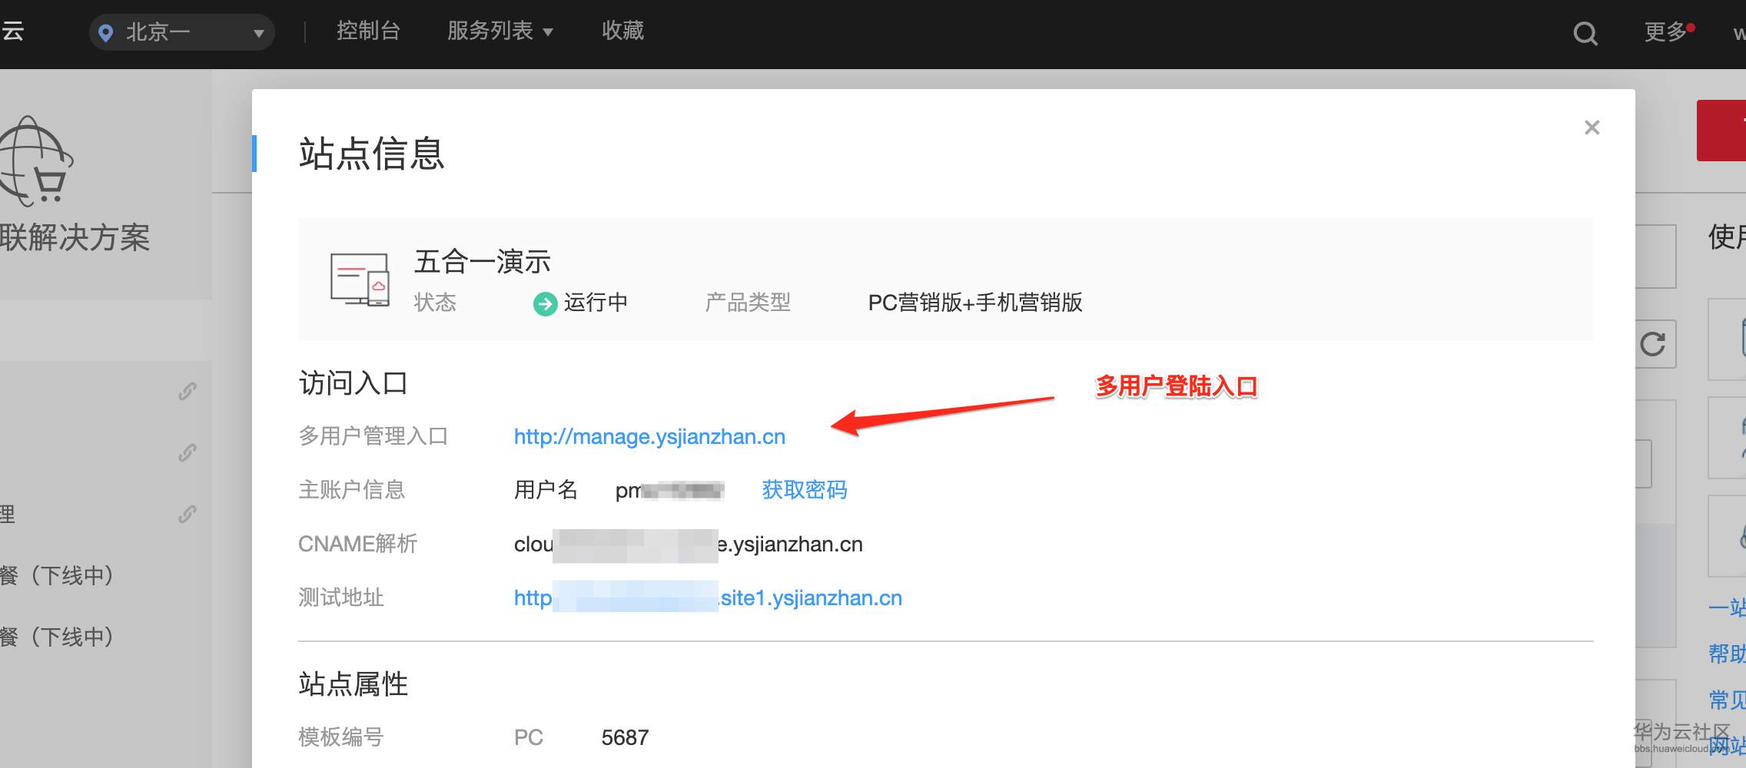Click the 多用户管理入口 label
Viewport: 1746px width, 768px height.
[373, 436]
